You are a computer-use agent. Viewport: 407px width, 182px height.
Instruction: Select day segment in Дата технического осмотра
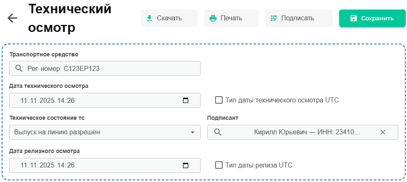pyautogui.click(x=25, y=100)
